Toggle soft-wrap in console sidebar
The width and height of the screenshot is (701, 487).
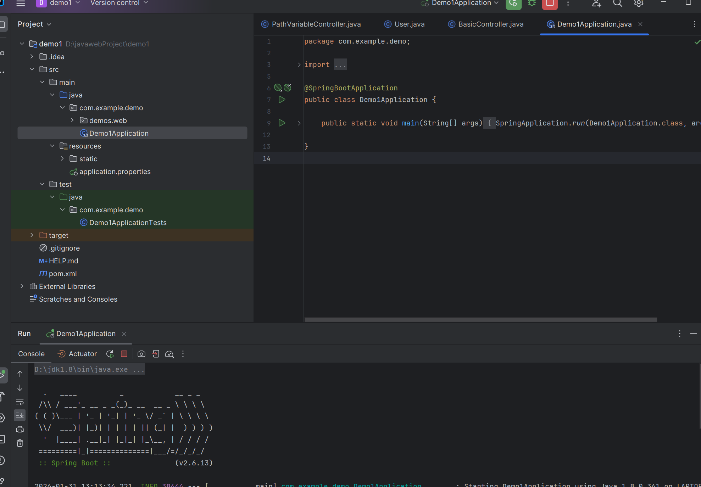coord(20,402)
